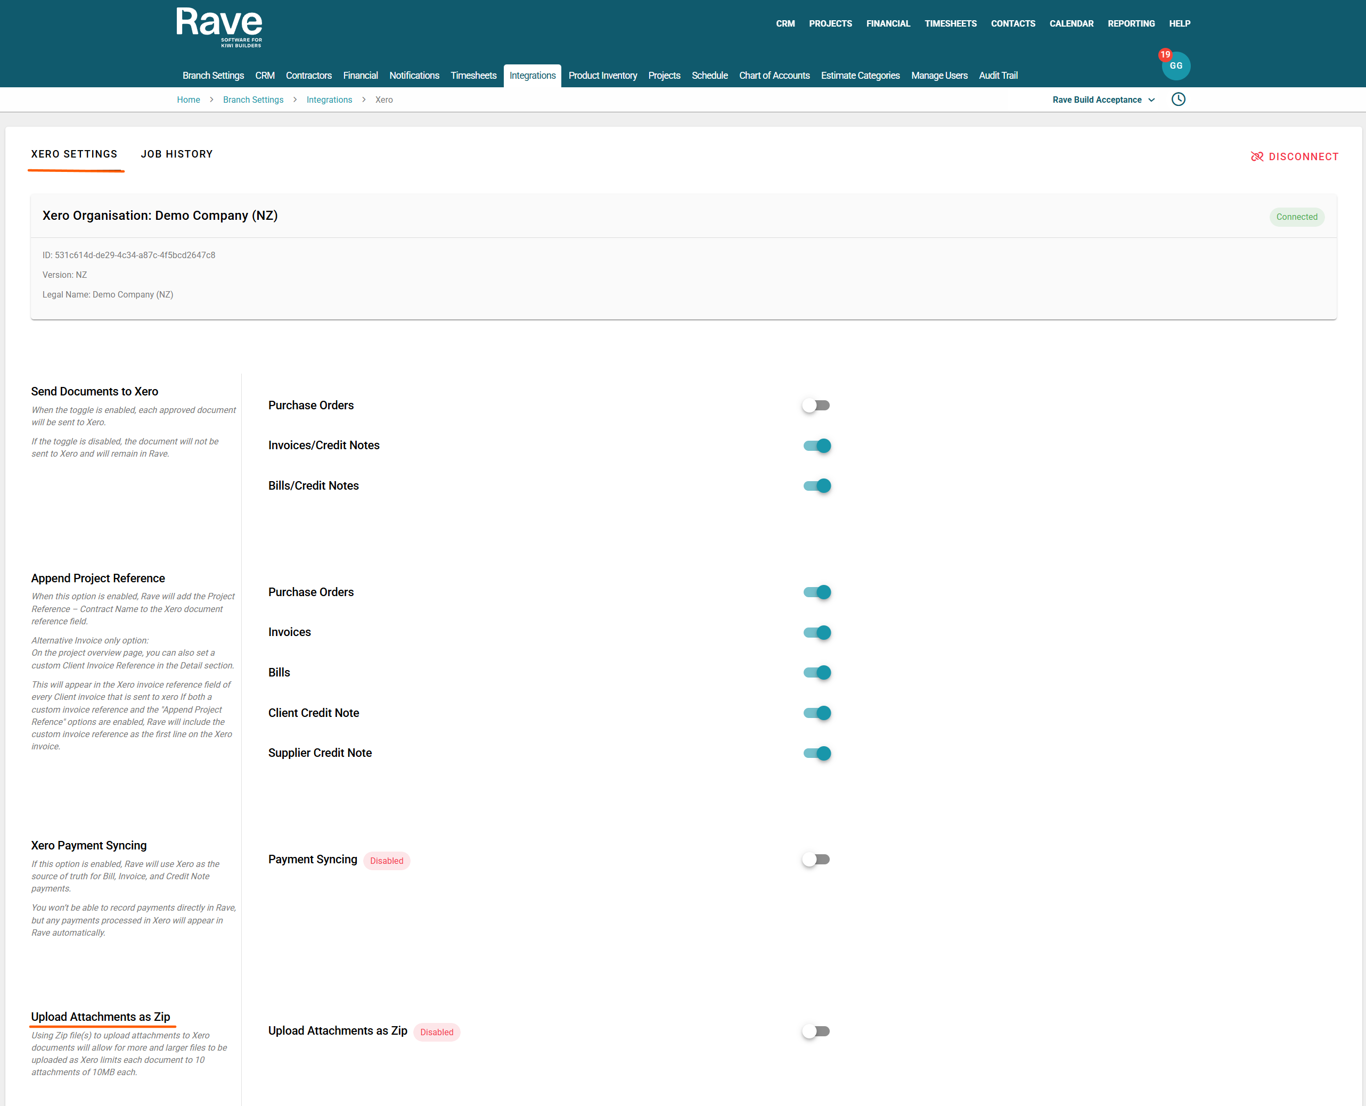Switch to the Job History tab

pyautogui.click(x=177, y=154)
